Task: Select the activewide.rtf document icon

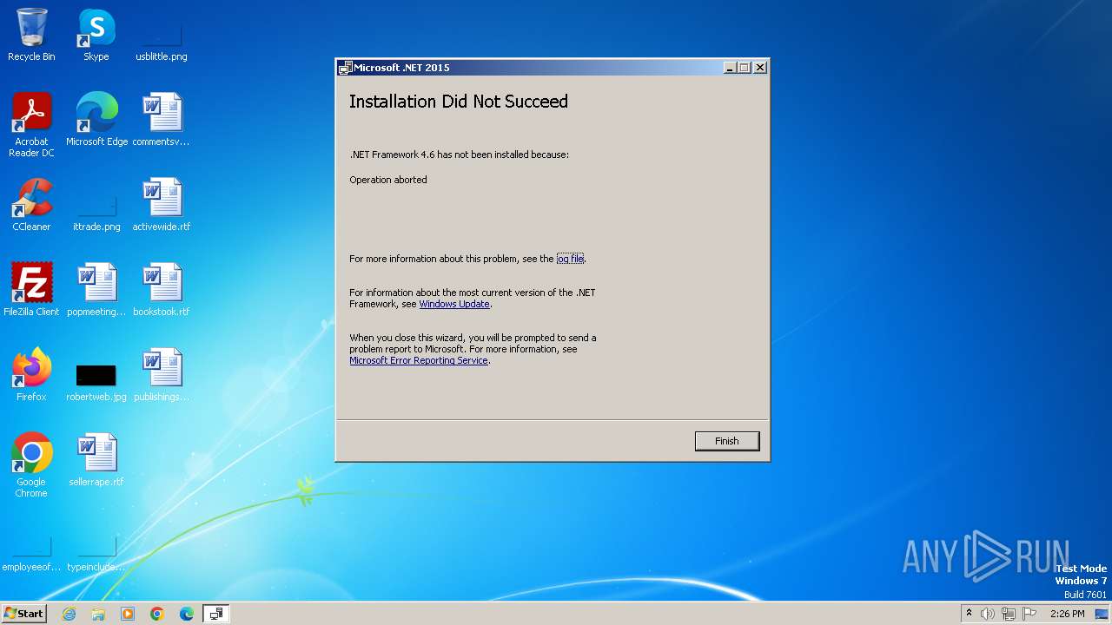Action: click(x=162, y=205)
